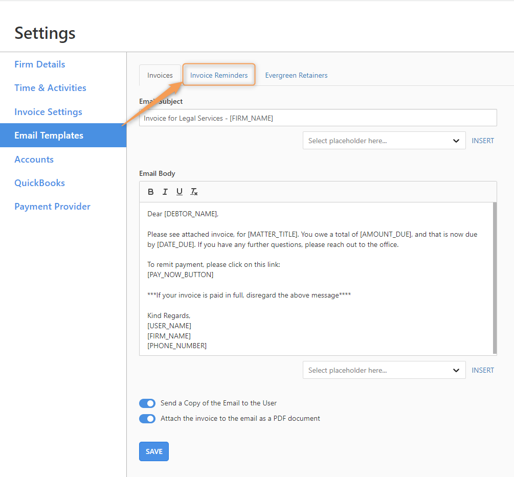The width and height of the screenshot is (514, 477).
Task: Open the Evergreen Retainers tab
Action: pyautogui.click(x=296, y=75)
